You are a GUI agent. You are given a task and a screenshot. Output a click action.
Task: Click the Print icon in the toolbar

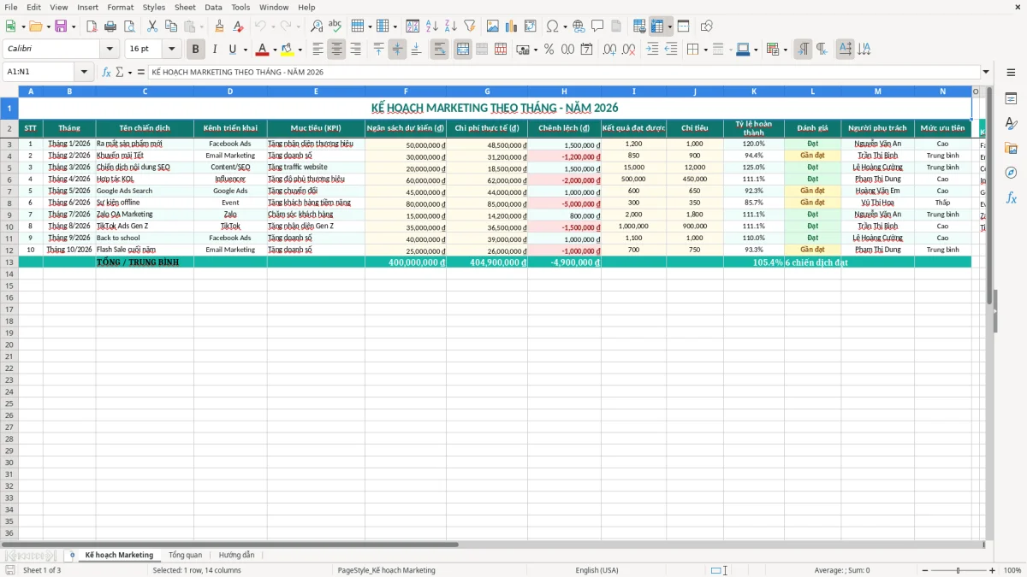click(110, 26)
